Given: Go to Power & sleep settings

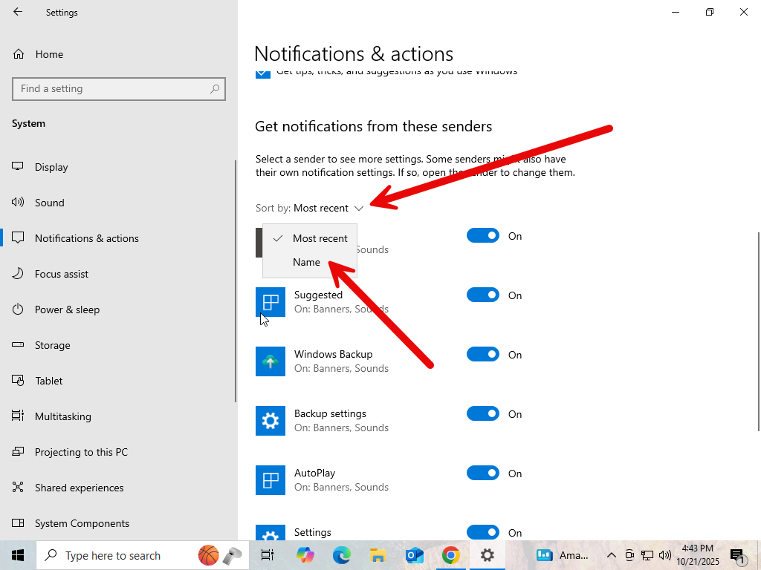Looking at the screenshot, I should point(67,309).
